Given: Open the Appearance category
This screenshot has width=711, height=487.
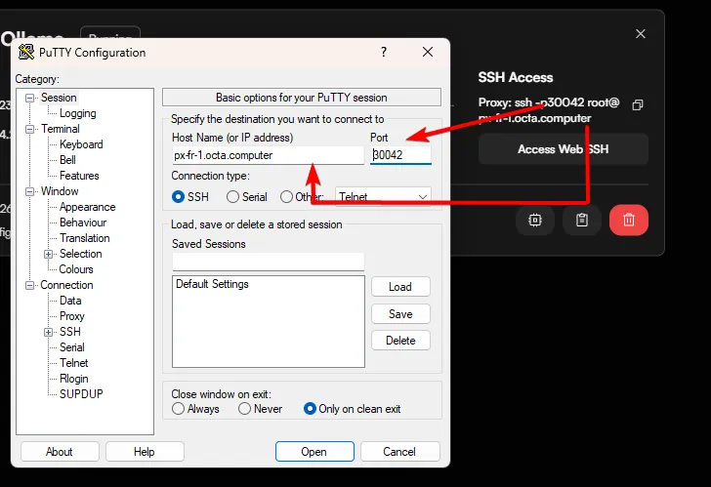Looking at the screenshot, I should [x=88, y=207].
